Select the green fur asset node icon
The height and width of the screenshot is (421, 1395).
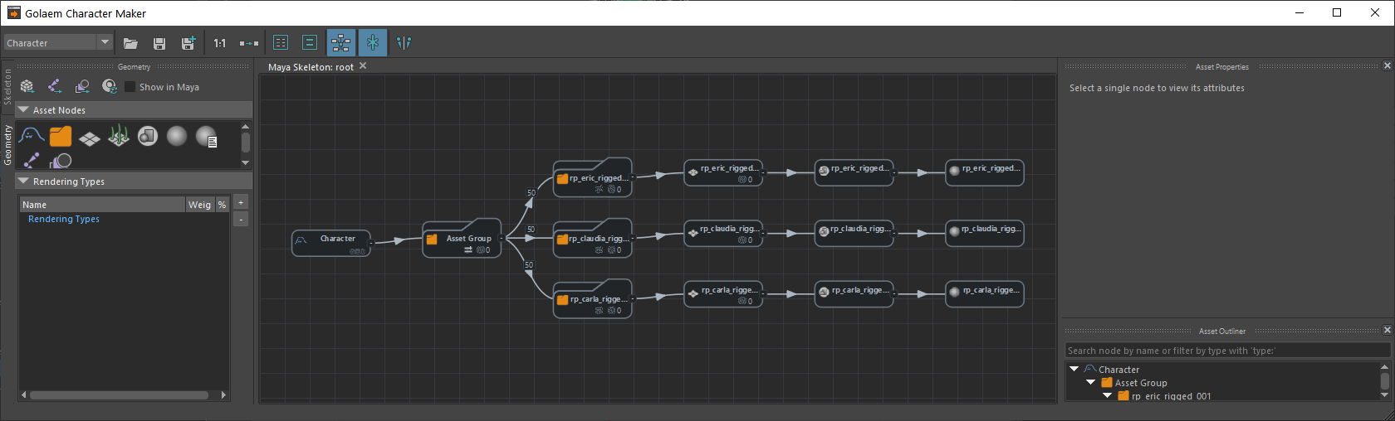pos(119,135)
